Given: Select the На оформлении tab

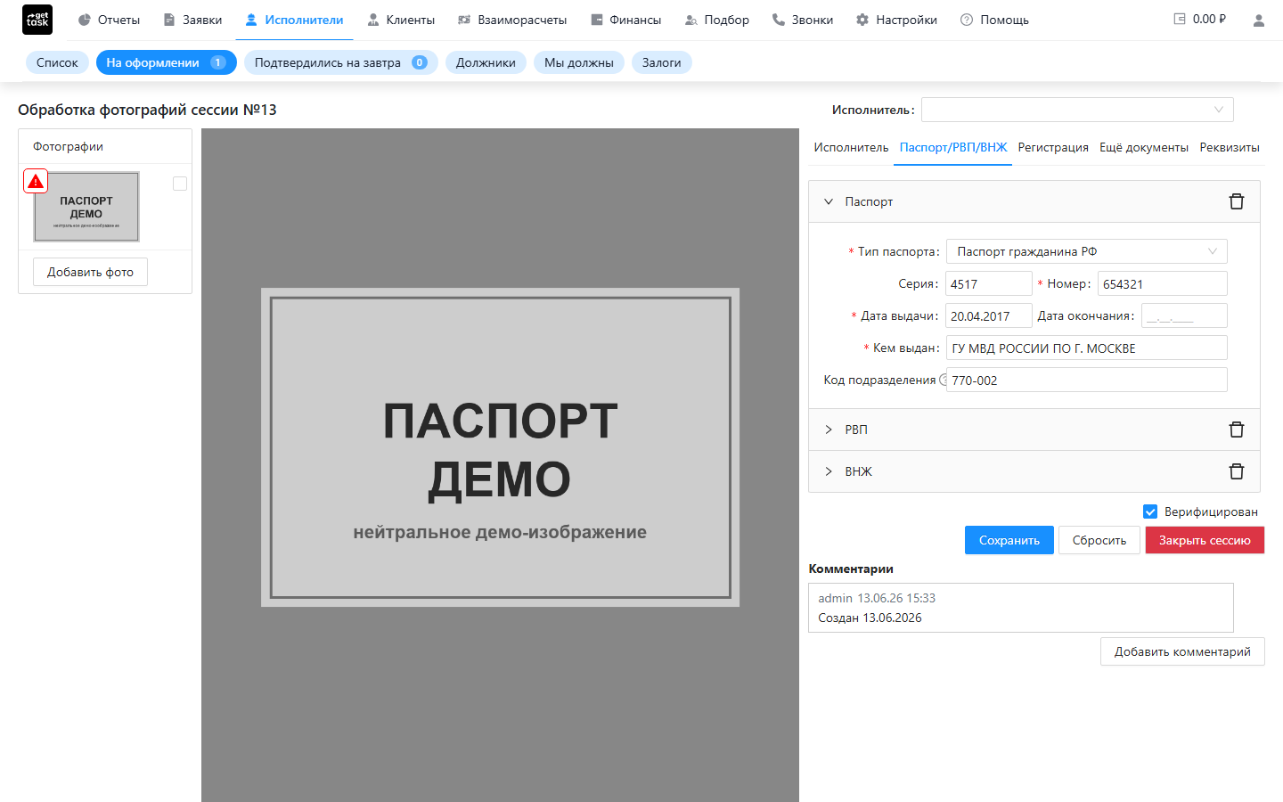Looking at the screenshot, I should (x=166, y=62).
